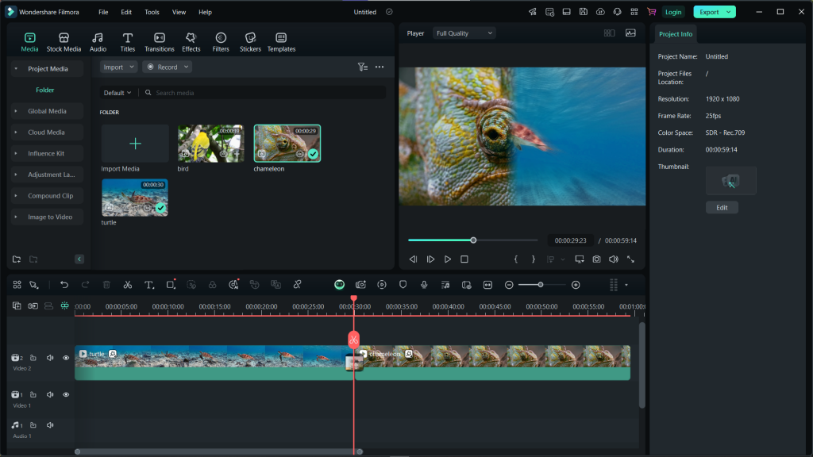This screenshot has width=813, height=457.
Task: Click the voiceover microphone icon
Action: point(424,285)
